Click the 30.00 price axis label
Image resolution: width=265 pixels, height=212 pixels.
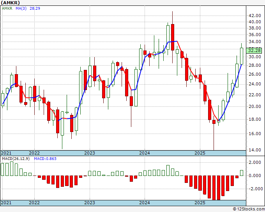tap(255, 57)
